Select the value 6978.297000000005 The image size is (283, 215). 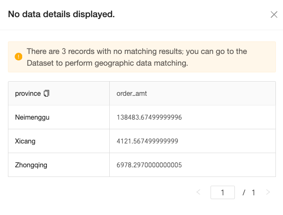[149, 165]
